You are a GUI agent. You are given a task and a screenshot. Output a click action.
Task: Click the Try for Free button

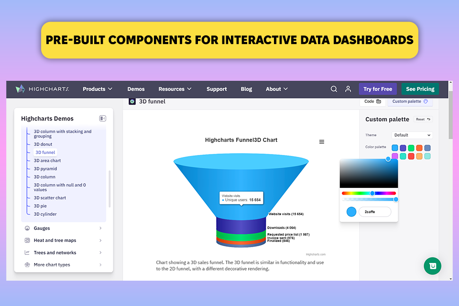click(x=378, y=89)
